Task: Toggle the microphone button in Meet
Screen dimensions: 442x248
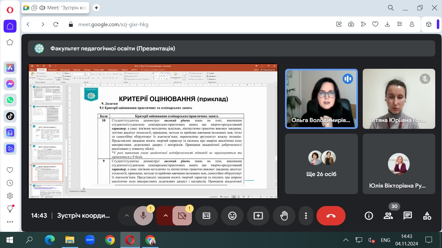Action: coord(143,216)
